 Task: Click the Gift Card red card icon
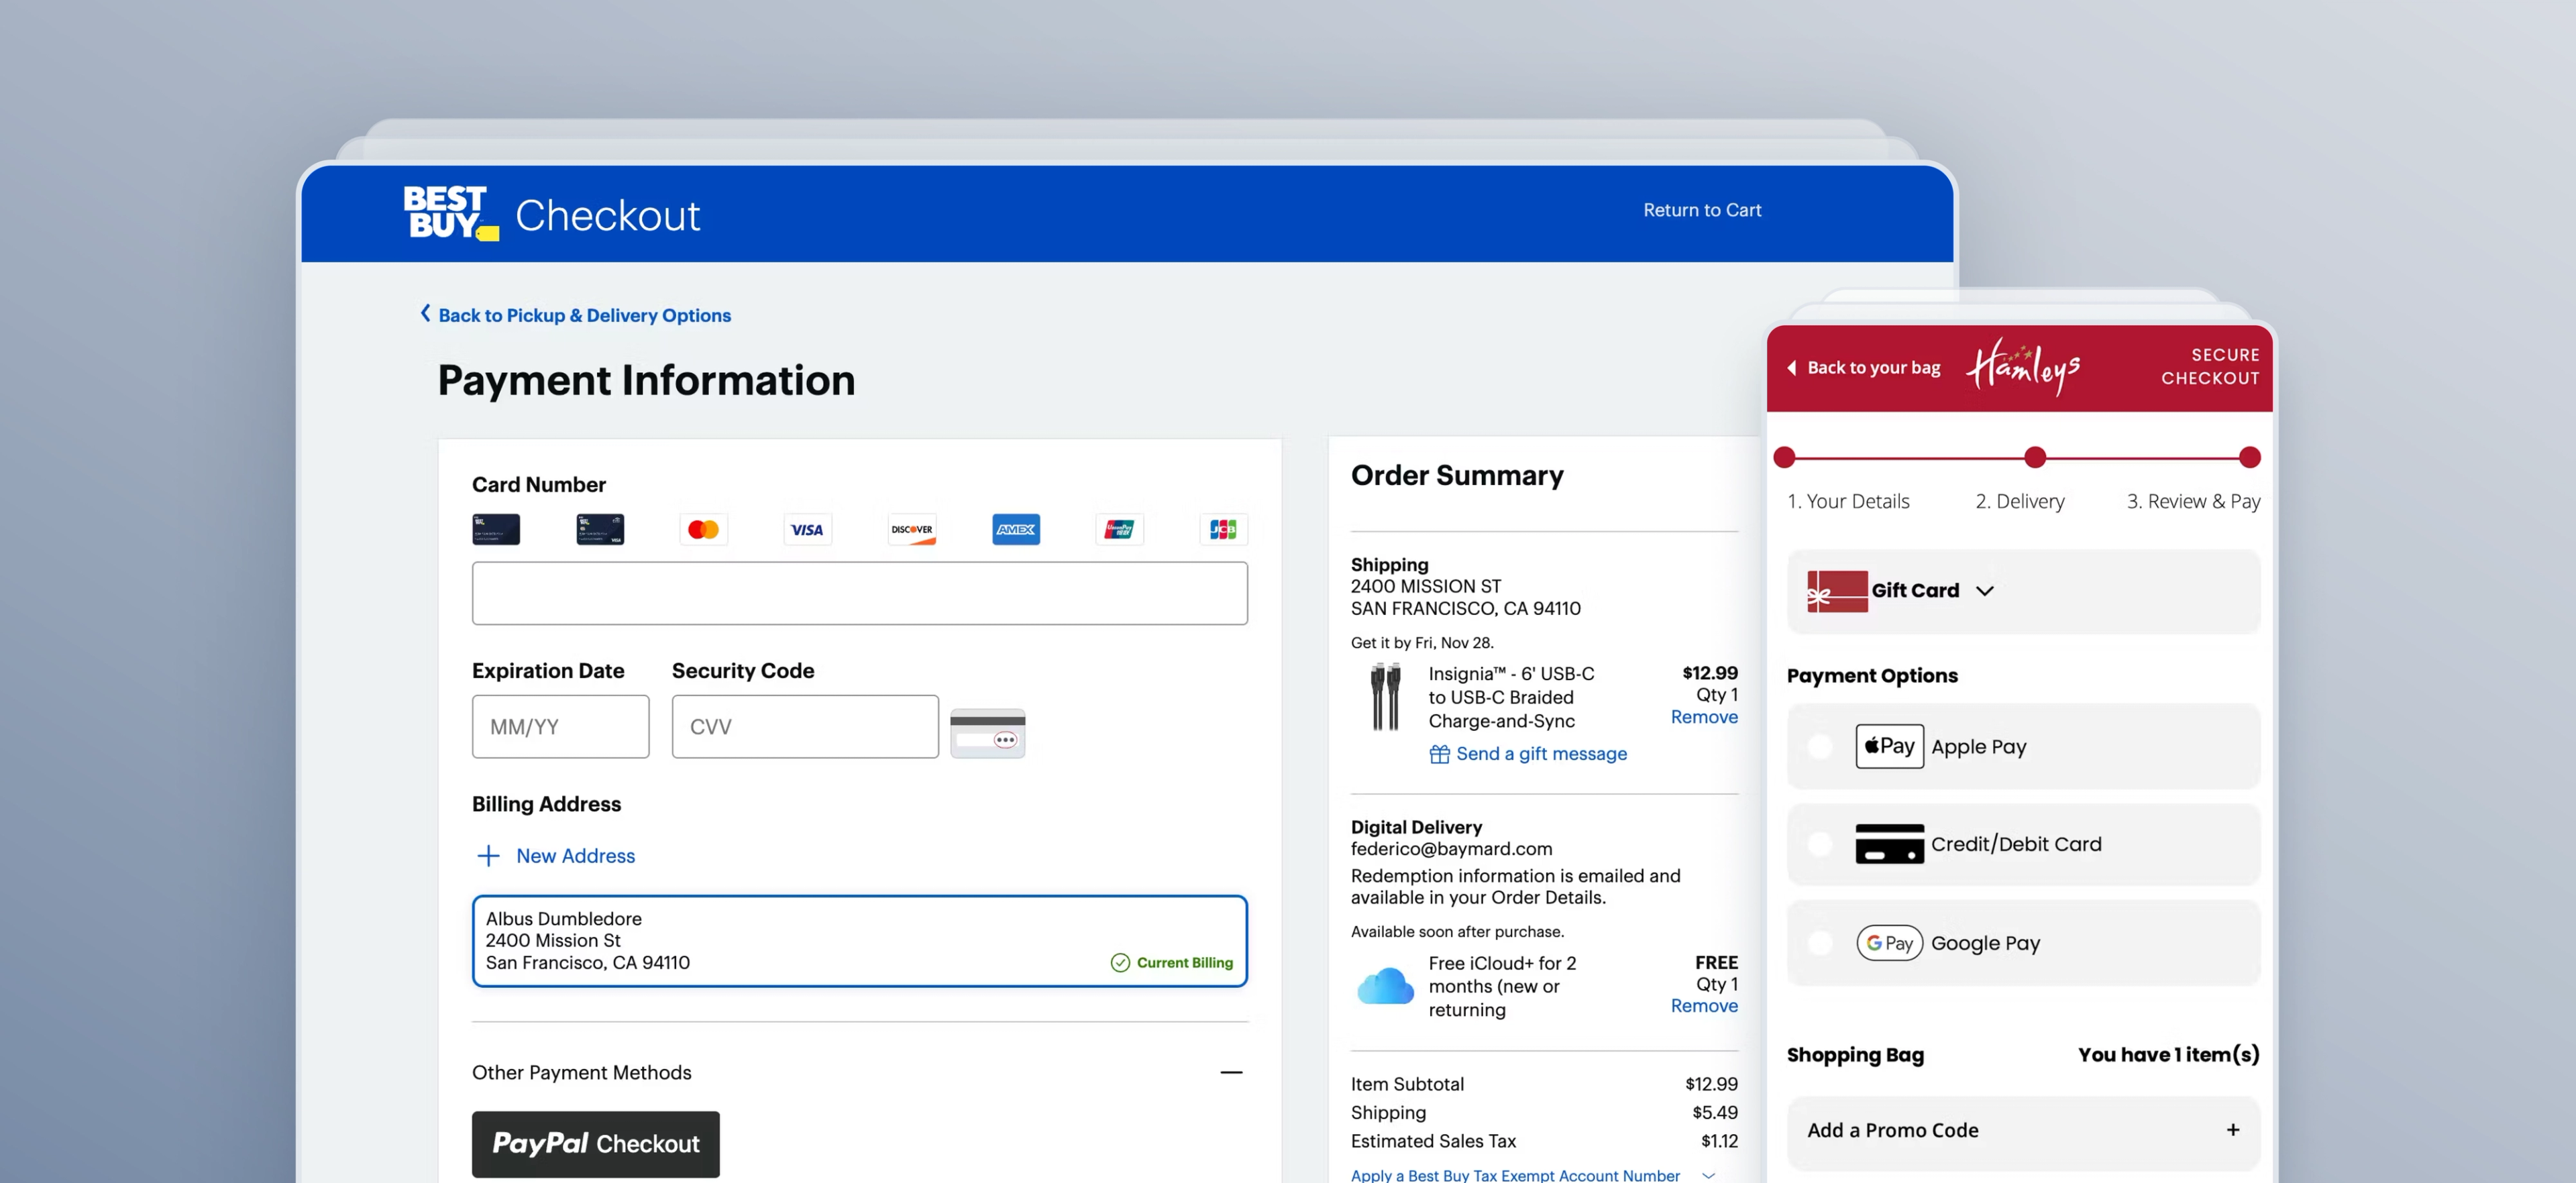coord(1837,591)
